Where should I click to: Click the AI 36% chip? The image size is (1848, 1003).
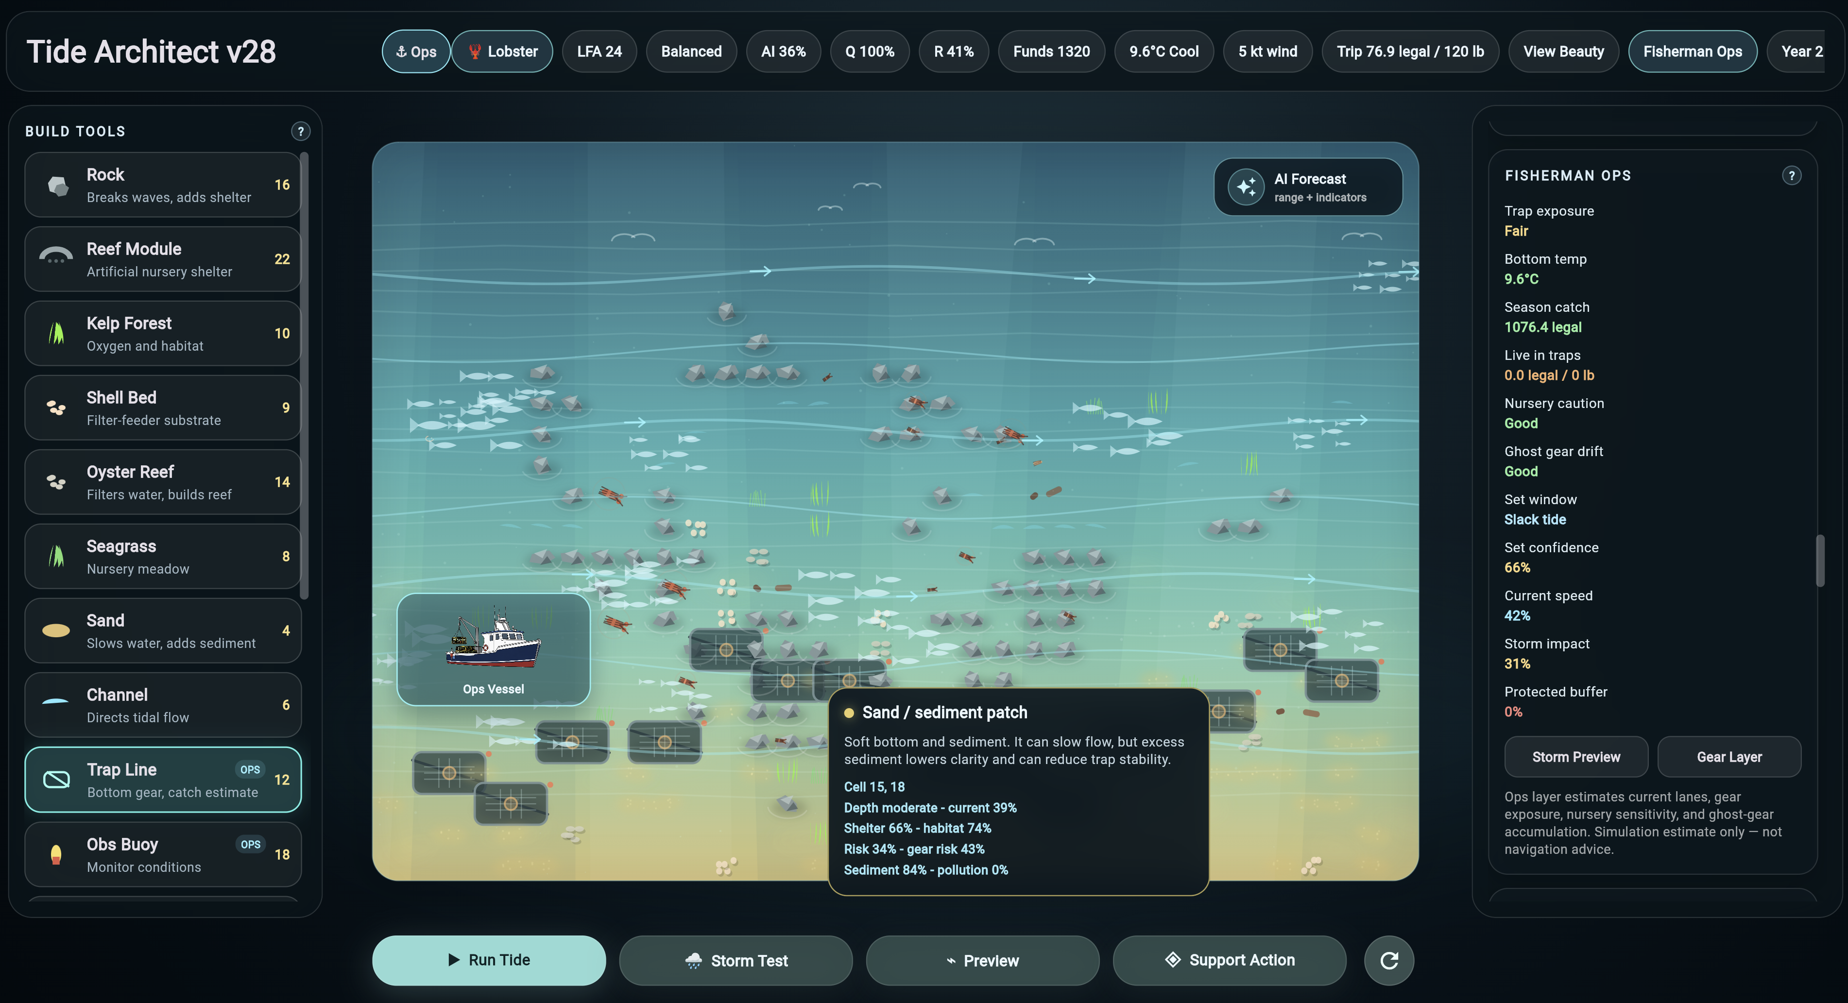point(784,51)
